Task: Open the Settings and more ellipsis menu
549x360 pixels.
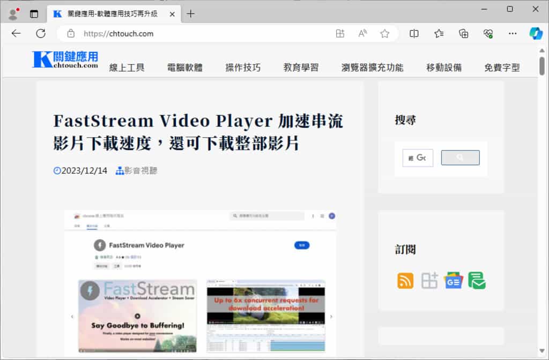Action: click(x=513, y=34)
